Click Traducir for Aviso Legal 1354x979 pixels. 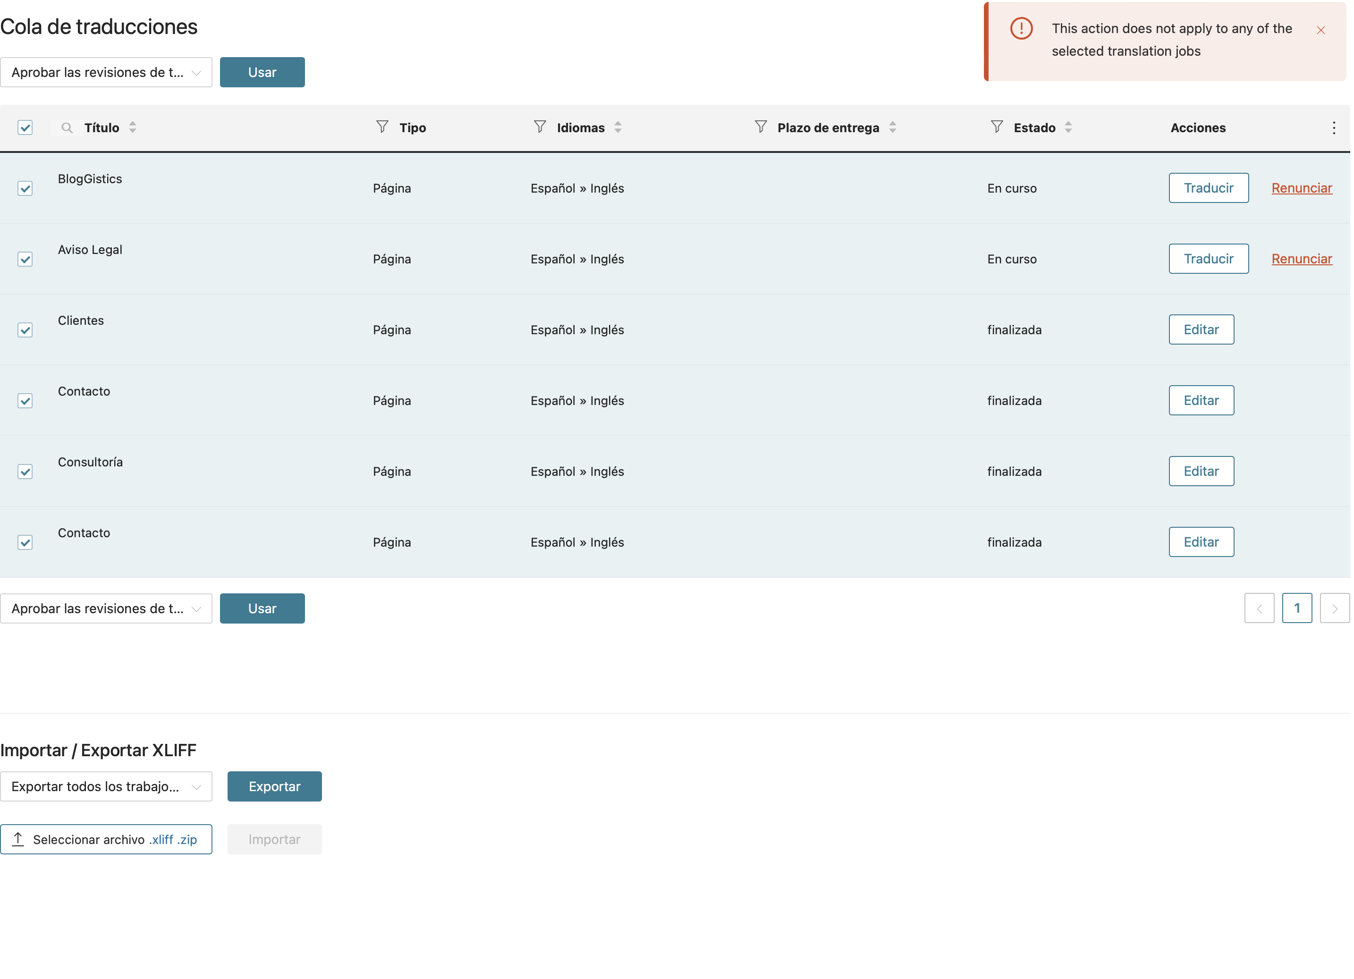click(x=1208, y=259)
